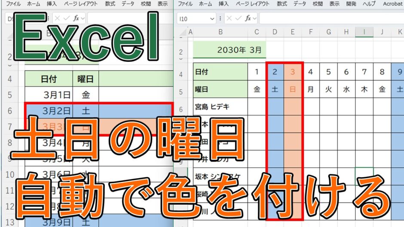
Task: Click the 日付 header cell in right window
Action: click(220, 72)
